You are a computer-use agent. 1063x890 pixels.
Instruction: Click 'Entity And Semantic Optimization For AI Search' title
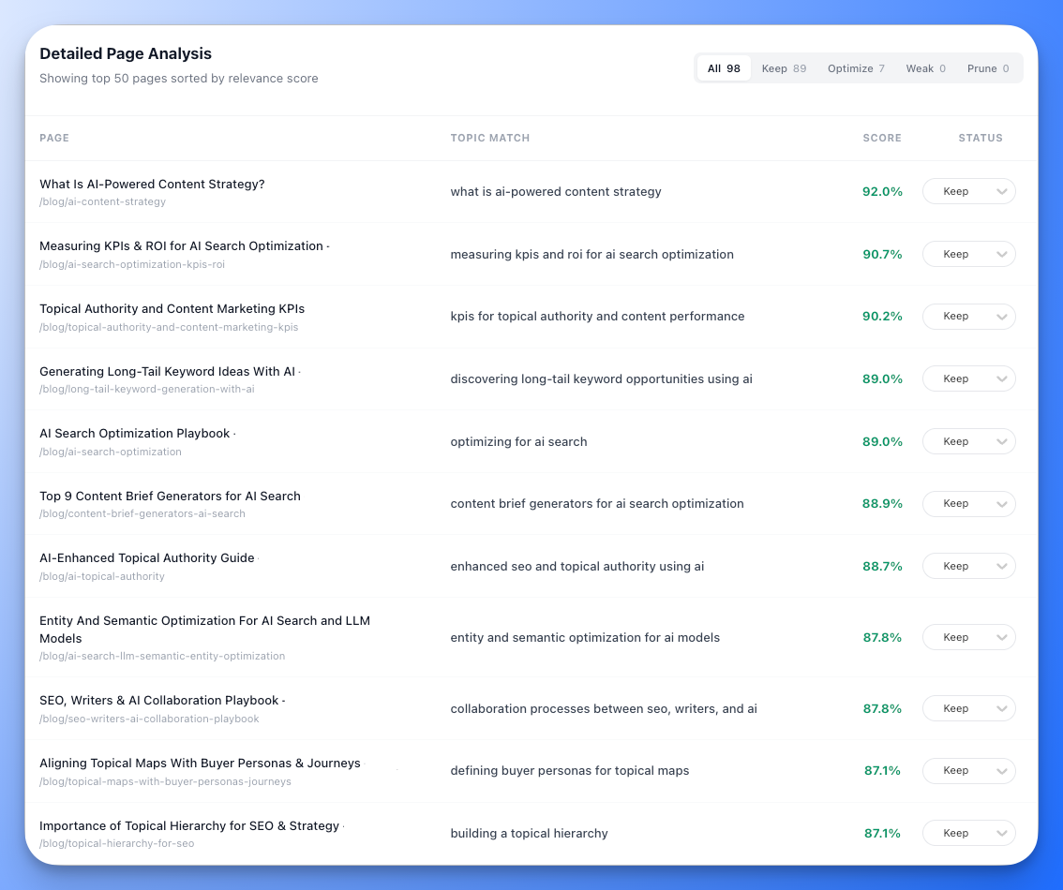(x=204, y=620)
